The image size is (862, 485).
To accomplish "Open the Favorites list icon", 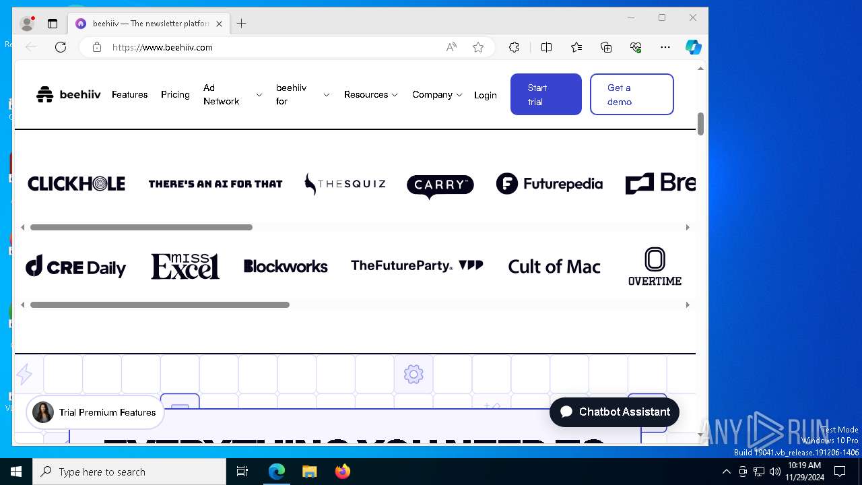I will (x=576, y=47).
